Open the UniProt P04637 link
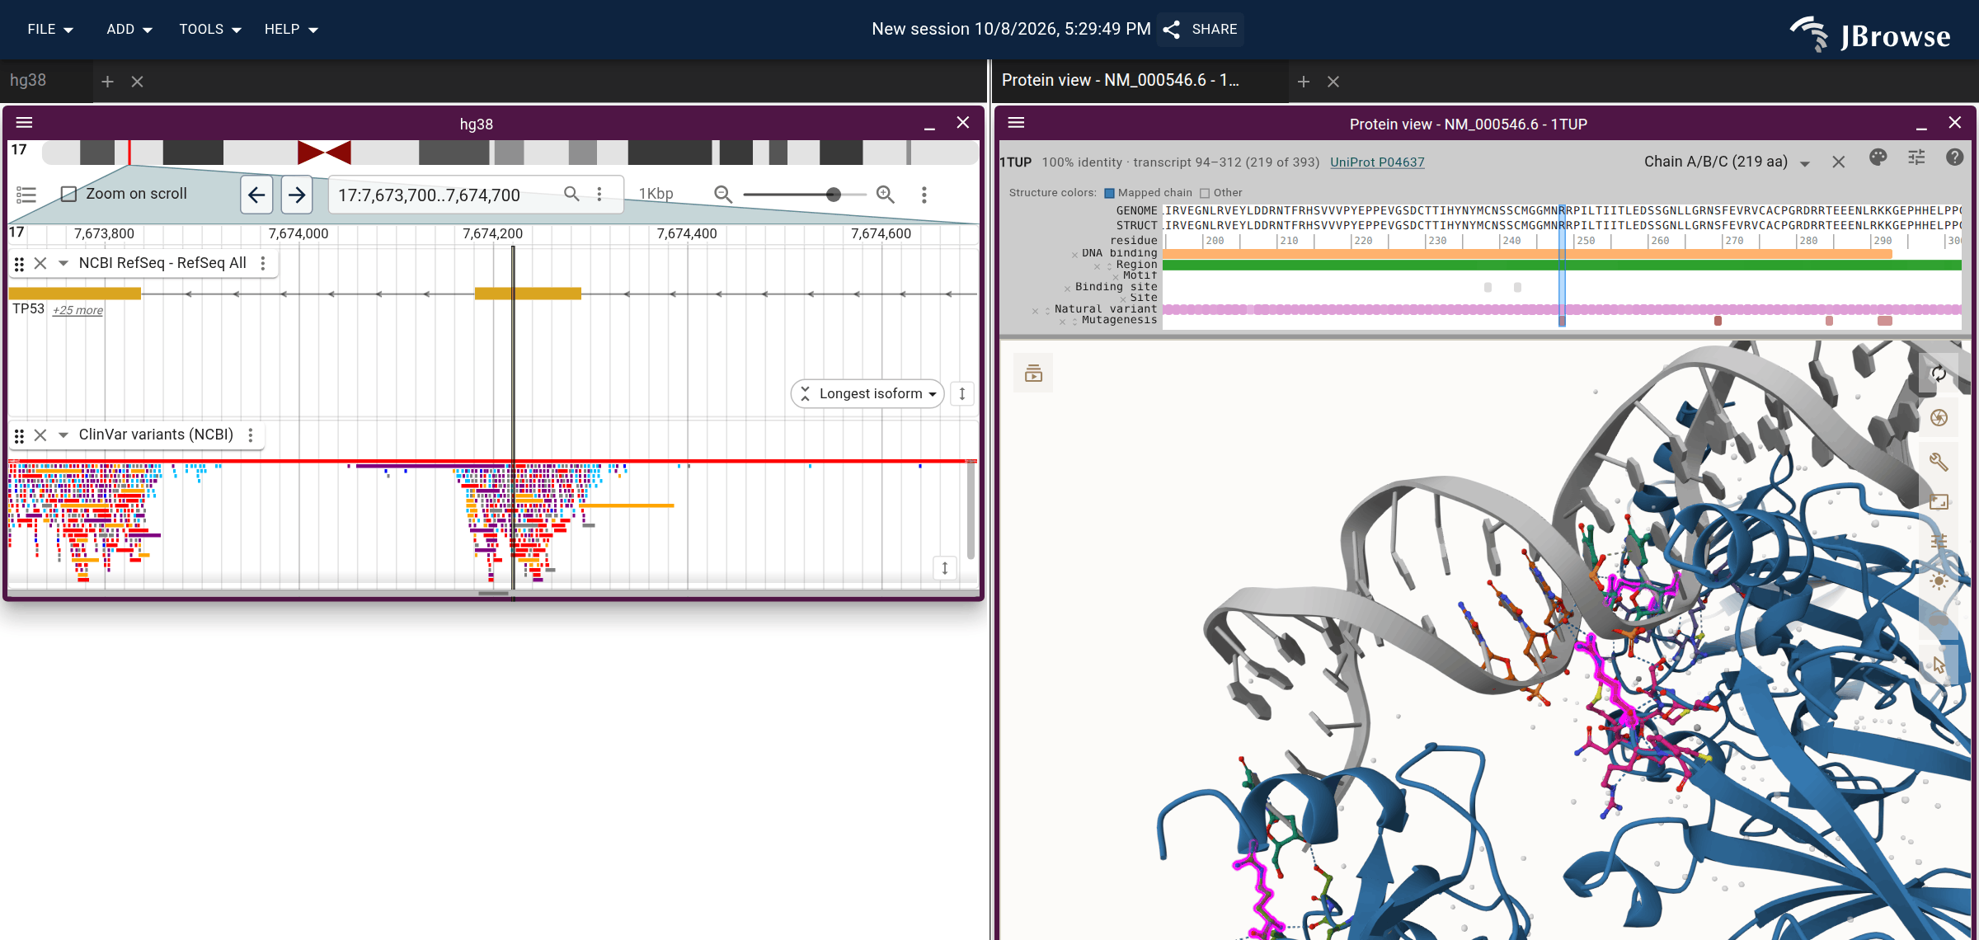 click(1377, 162)
